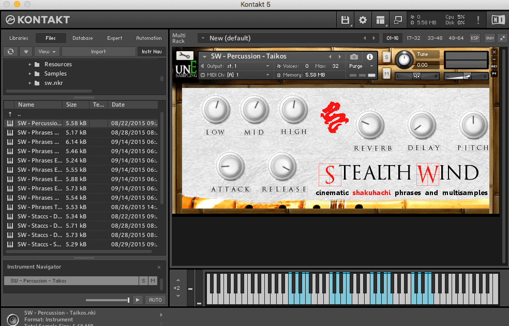Play audition preview button
Screen dimensions: 509x326
(x=138, y=300)
